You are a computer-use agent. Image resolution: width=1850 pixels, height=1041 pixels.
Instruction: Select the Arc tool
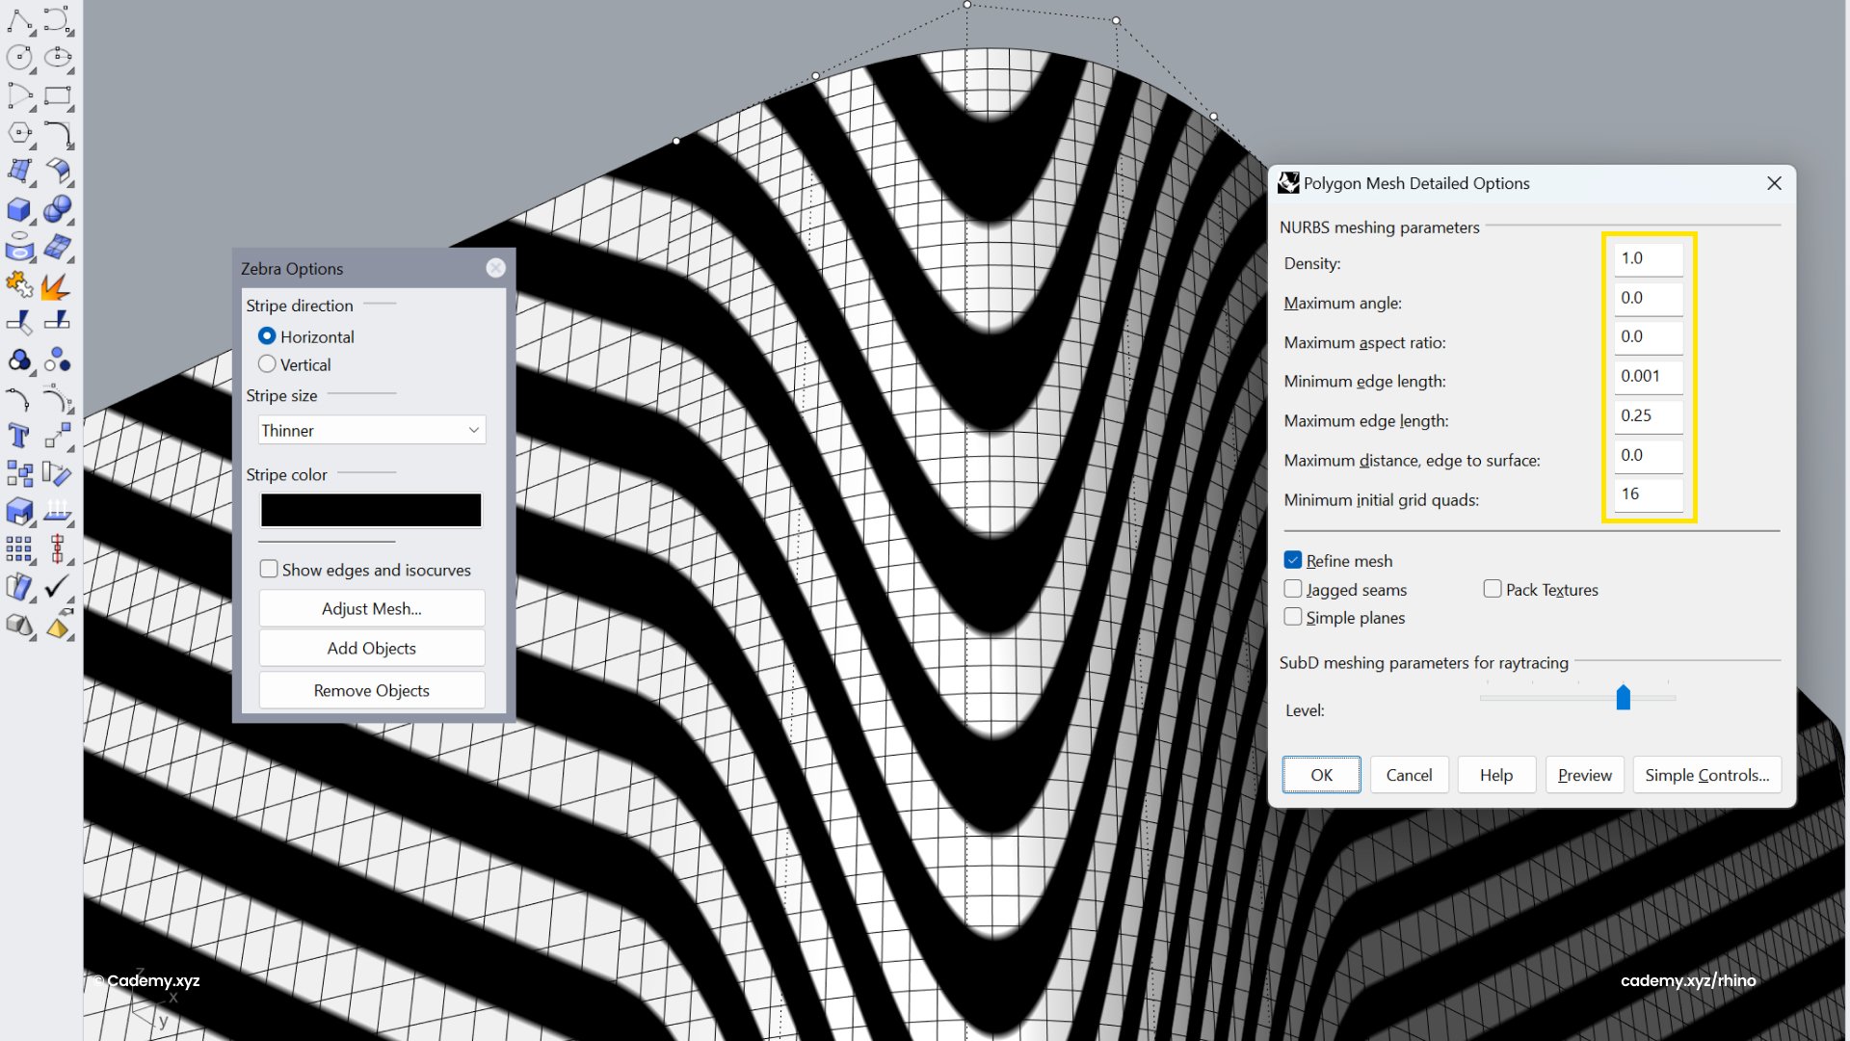[19, 95]
